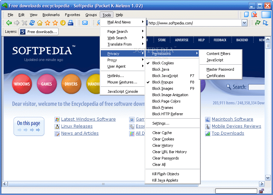Expand the Page Search submenu

coord(123,31)
